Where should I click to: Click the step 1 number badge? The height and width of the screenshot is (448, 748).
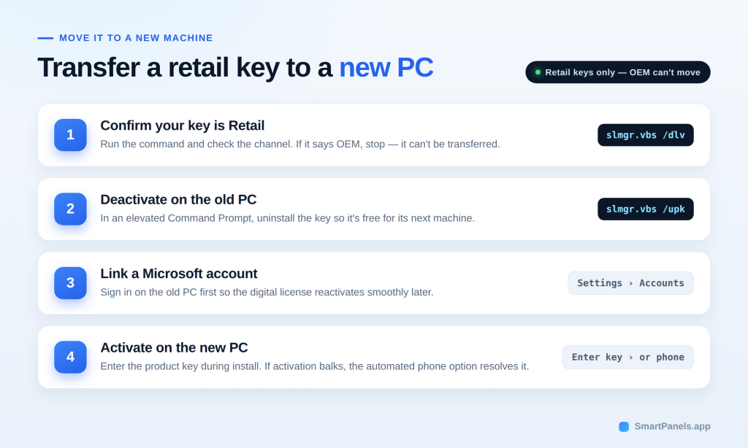[x=70, y=135]
